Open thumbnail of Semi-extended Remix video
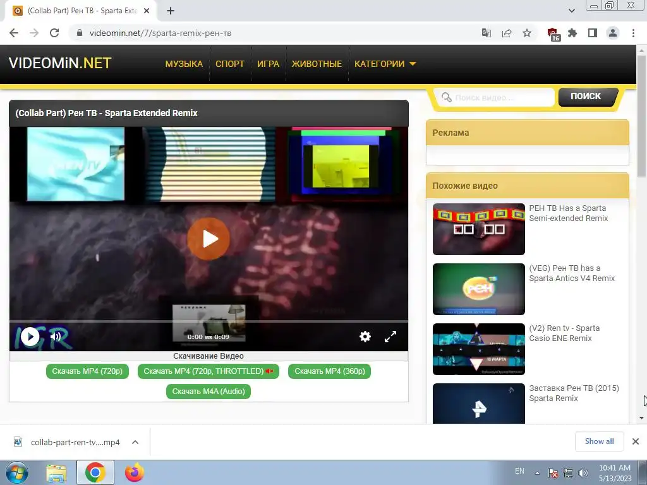This screenshot has width=647, height=485. pos(479,229)
